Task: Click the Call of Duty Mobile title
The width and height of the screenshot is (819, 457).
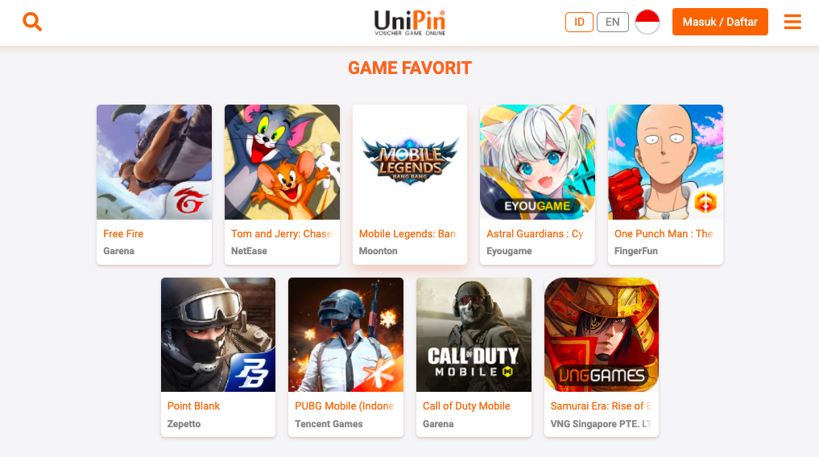Action: coord(466,406)
